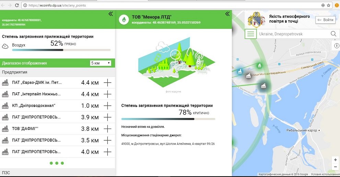
Task: Click the map info icon
Action: click(x=337, y=46)
